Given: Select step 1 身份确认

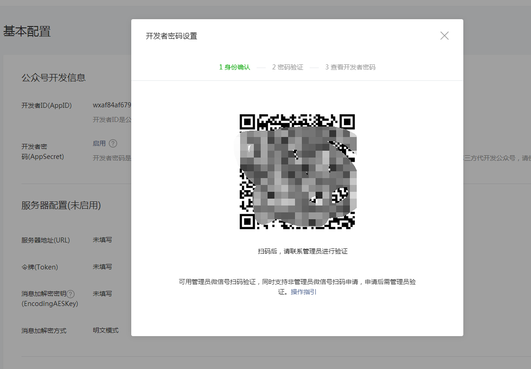Looking at the screenshot, I should point(234,67).
